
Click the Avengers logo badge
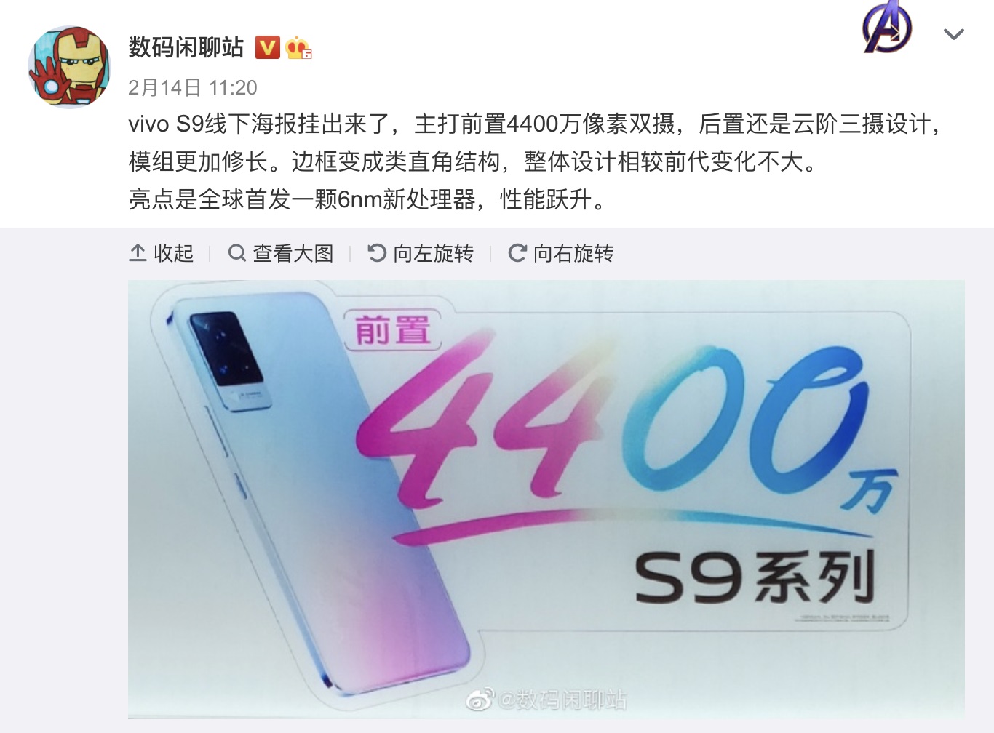[887, 27]
